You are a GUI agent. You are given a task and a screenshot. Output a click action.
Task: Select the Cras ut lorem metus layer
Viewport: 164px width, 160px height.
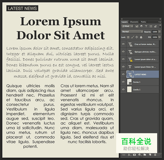[x=145, y=44]
